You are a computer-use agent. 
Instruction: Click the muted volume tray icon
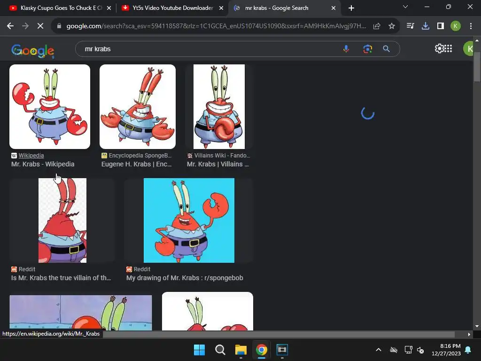(x=420, y=350)
